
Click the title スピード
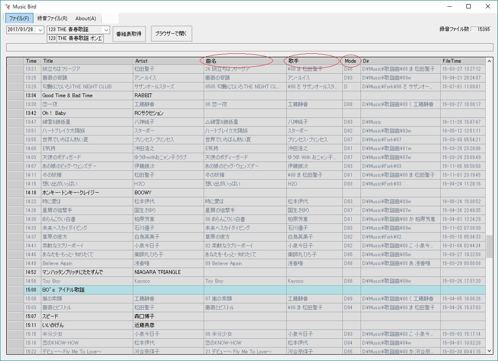pyautogui.click(x=50, y=316)
